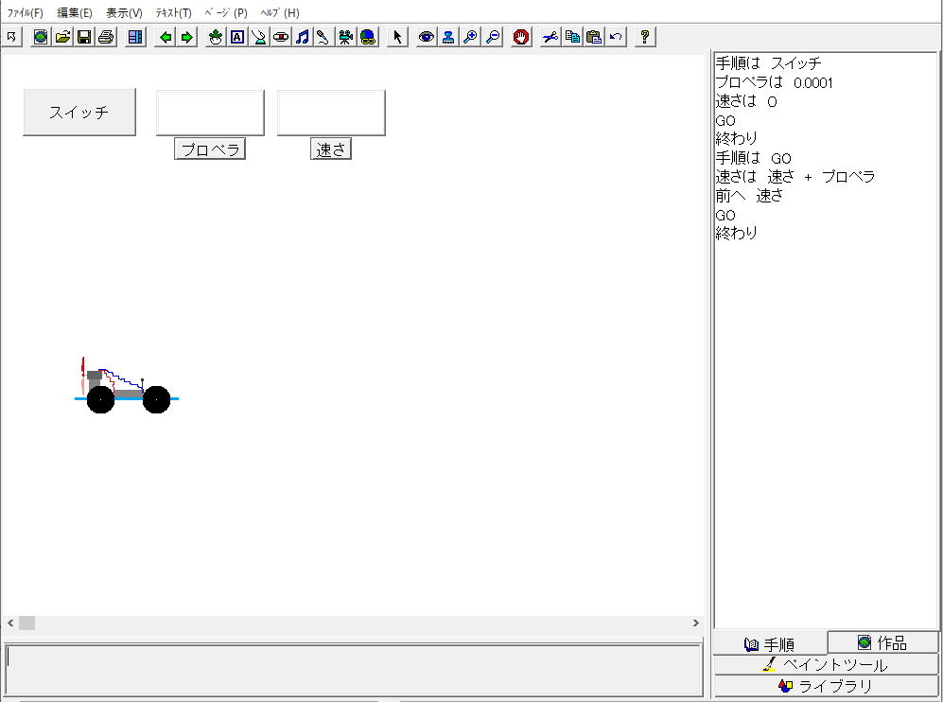This screenshot has width=943, height=702.
Task: Go to previous page with left green arrow
Action: (166, 37)
